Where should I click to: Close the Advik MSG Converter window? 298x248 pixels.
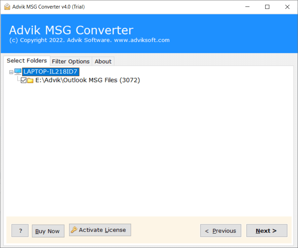[x=287, y=7]
